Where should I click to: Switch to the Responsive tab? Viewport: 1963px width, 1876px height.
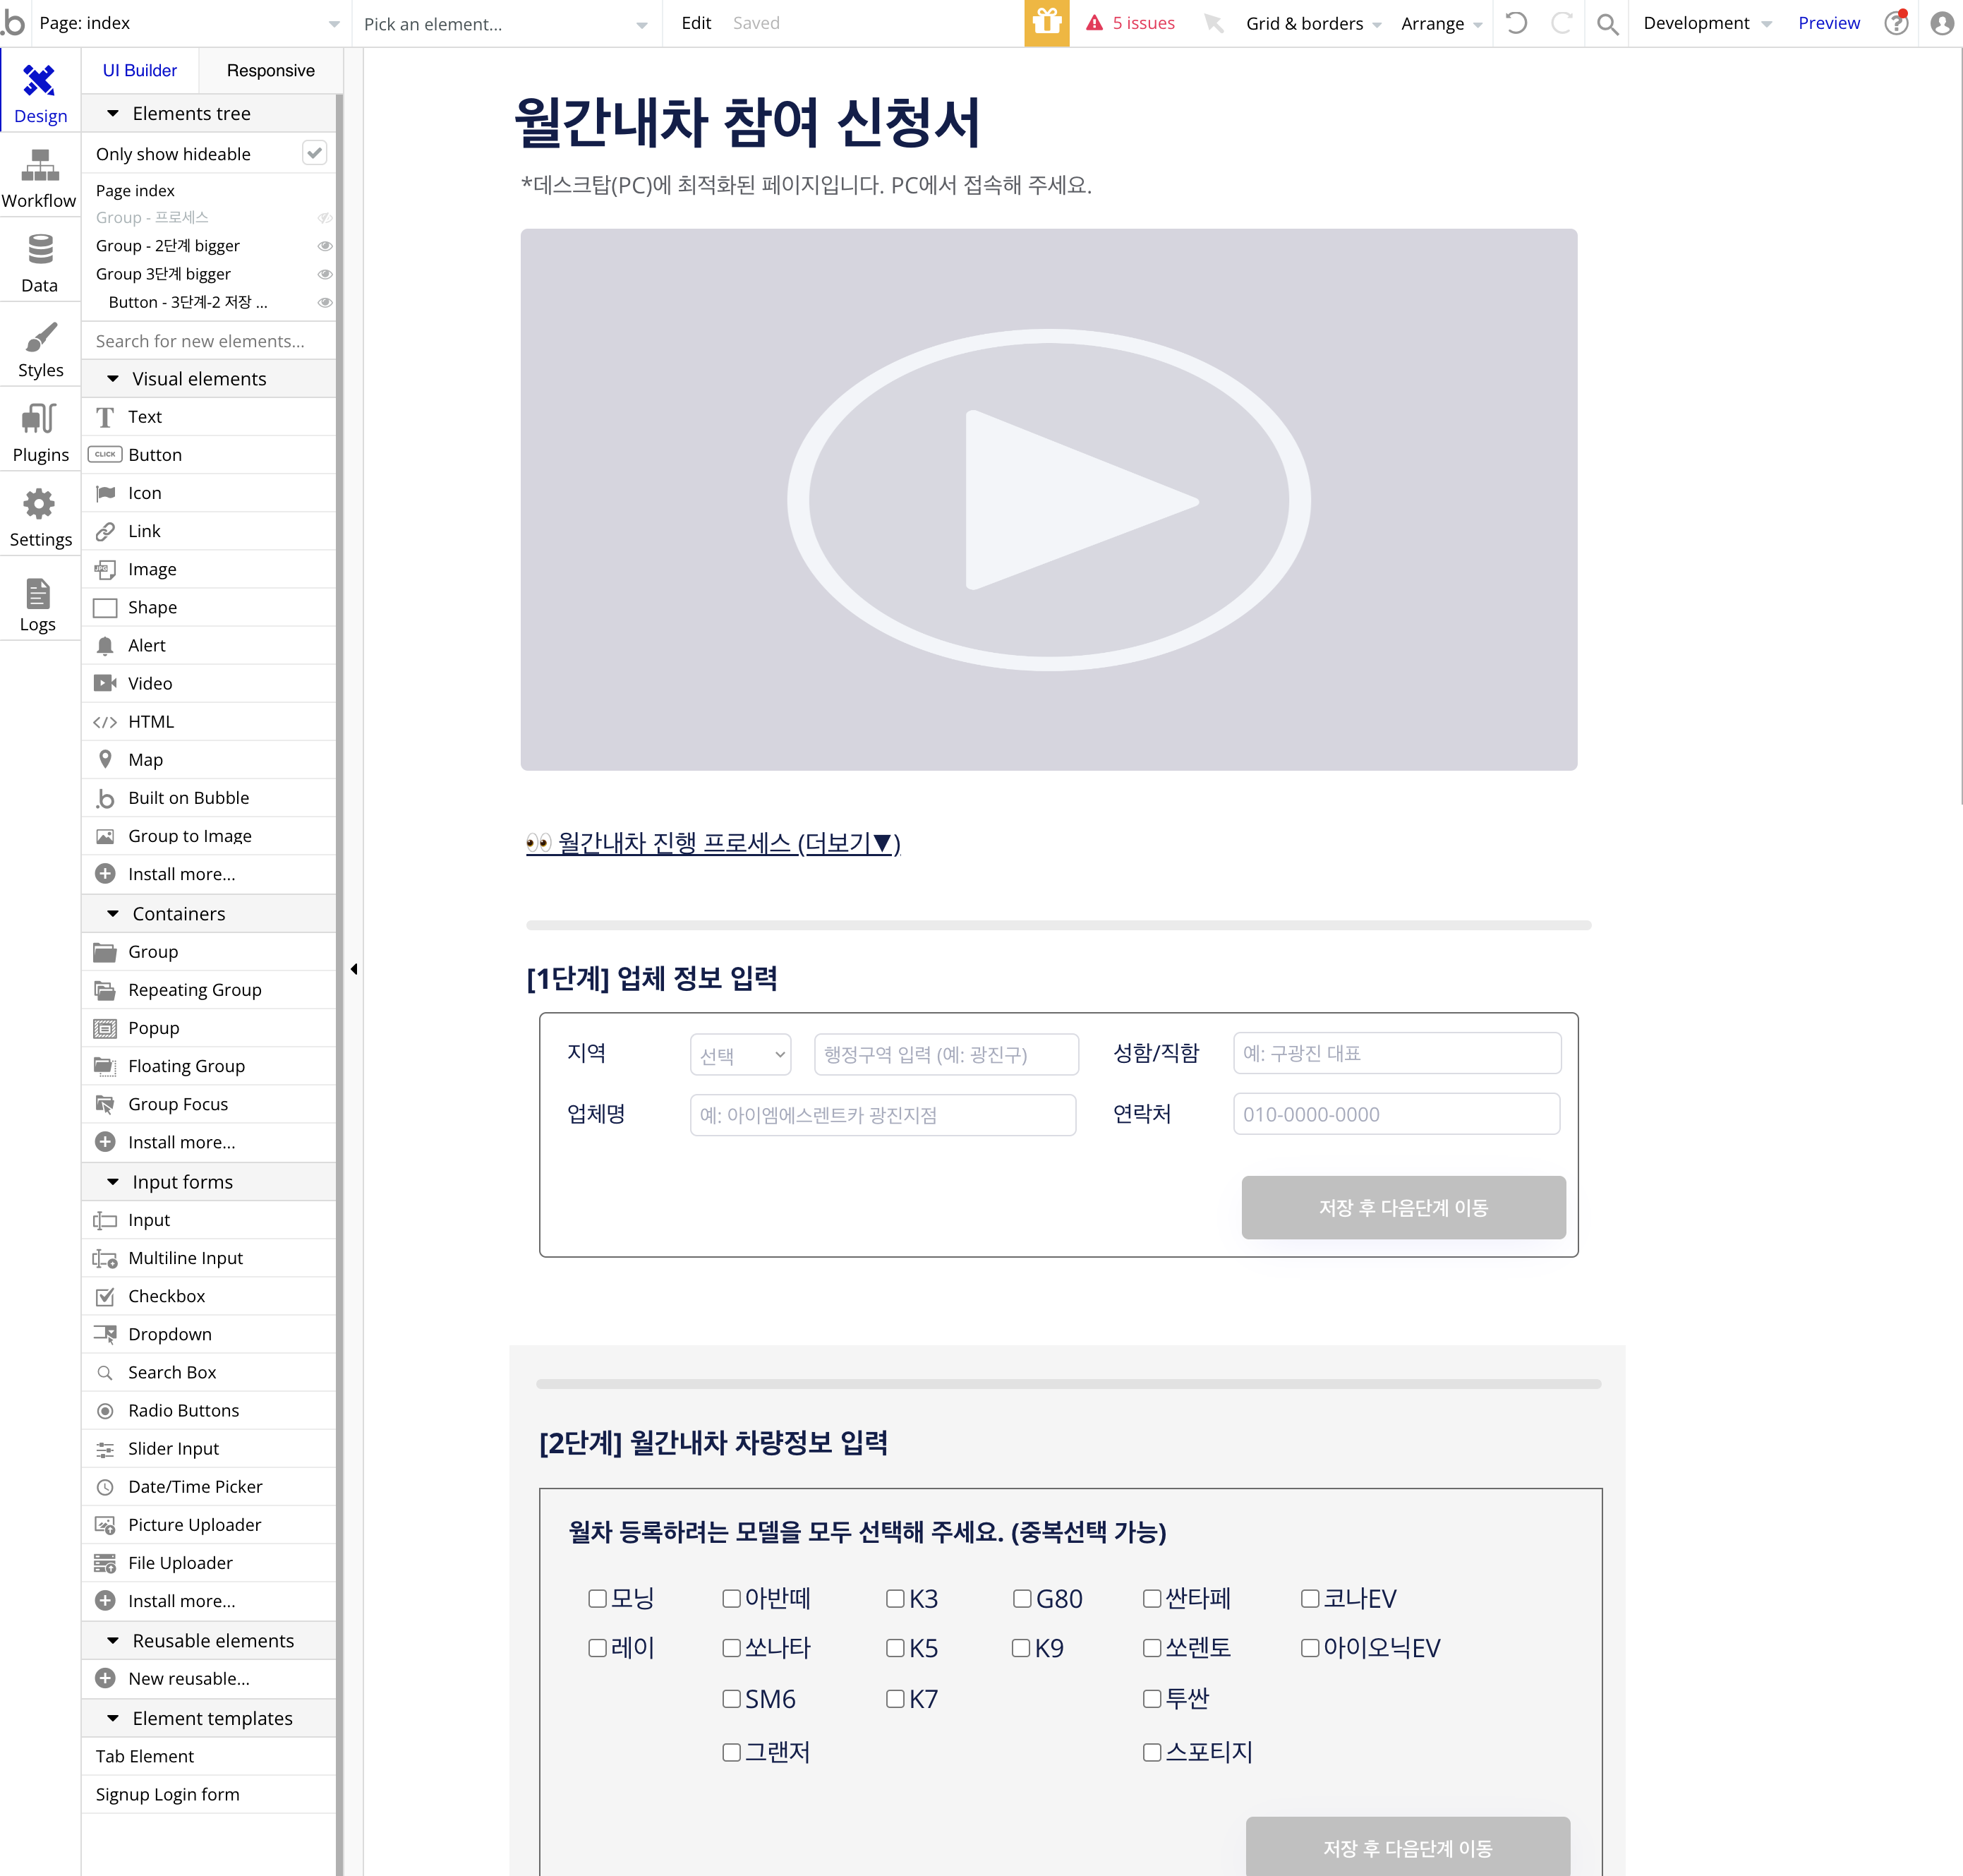270,70
